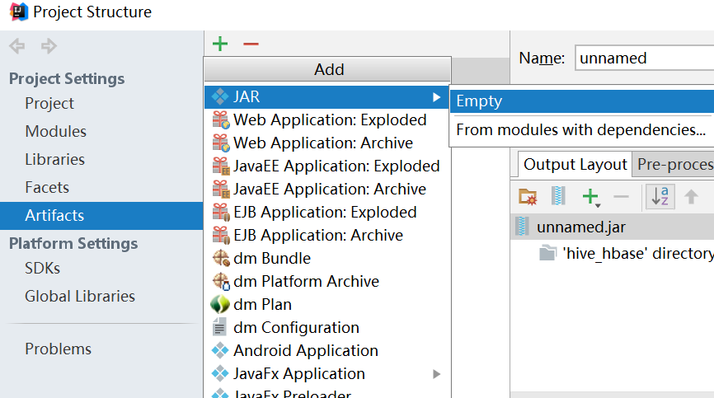This screenshot has height=398, width=714.
Task: Open the Modules settings page
Action: pyautogui.click(x=55, y=132)
